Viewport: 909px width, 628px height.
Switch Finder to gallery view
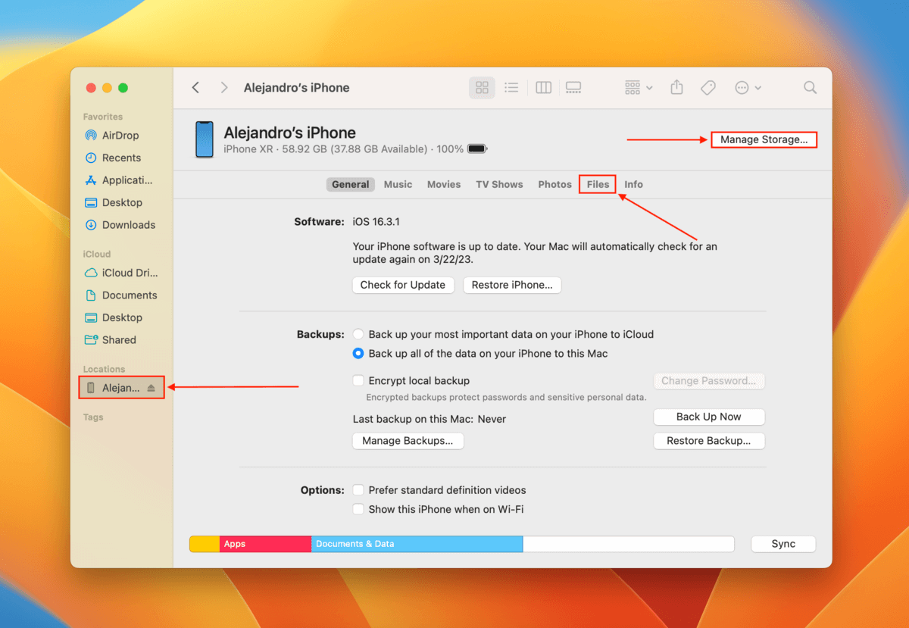(573, 88)
